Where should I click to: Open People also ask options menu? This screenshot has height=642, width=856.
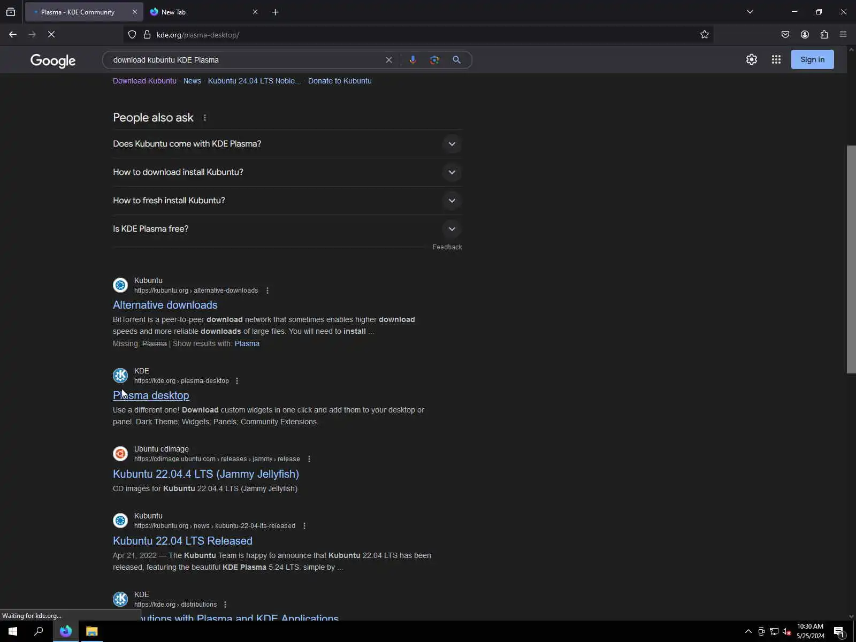pos(205,118)
